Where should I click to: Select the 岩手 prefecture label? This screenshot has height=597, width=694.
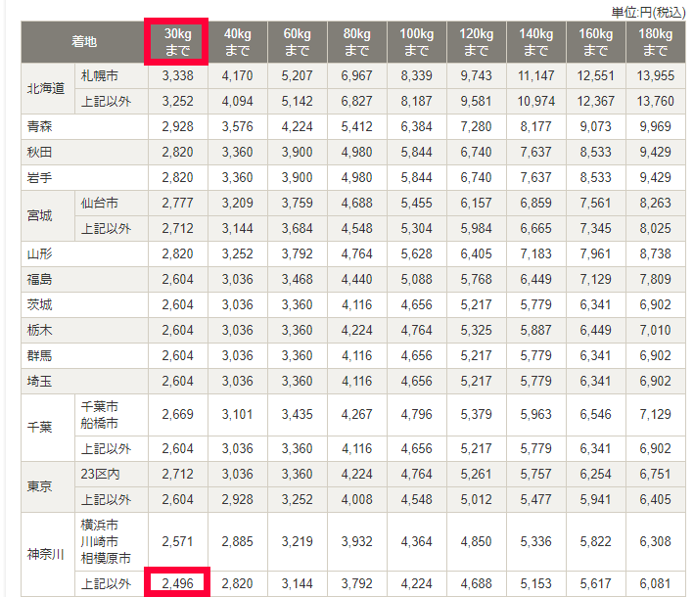coord(40,177)
